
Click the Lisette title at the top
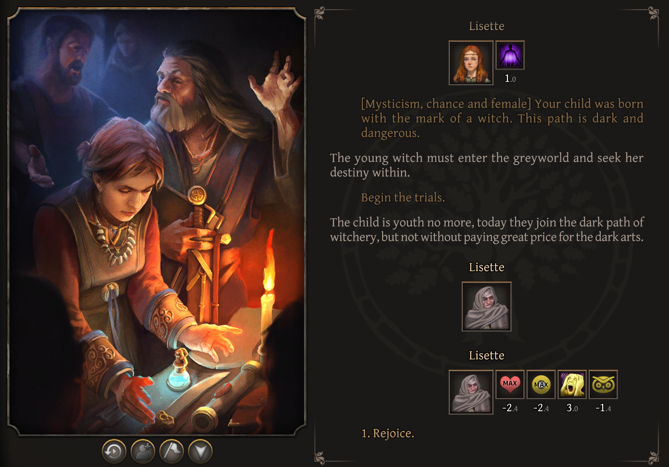[486, 26]
